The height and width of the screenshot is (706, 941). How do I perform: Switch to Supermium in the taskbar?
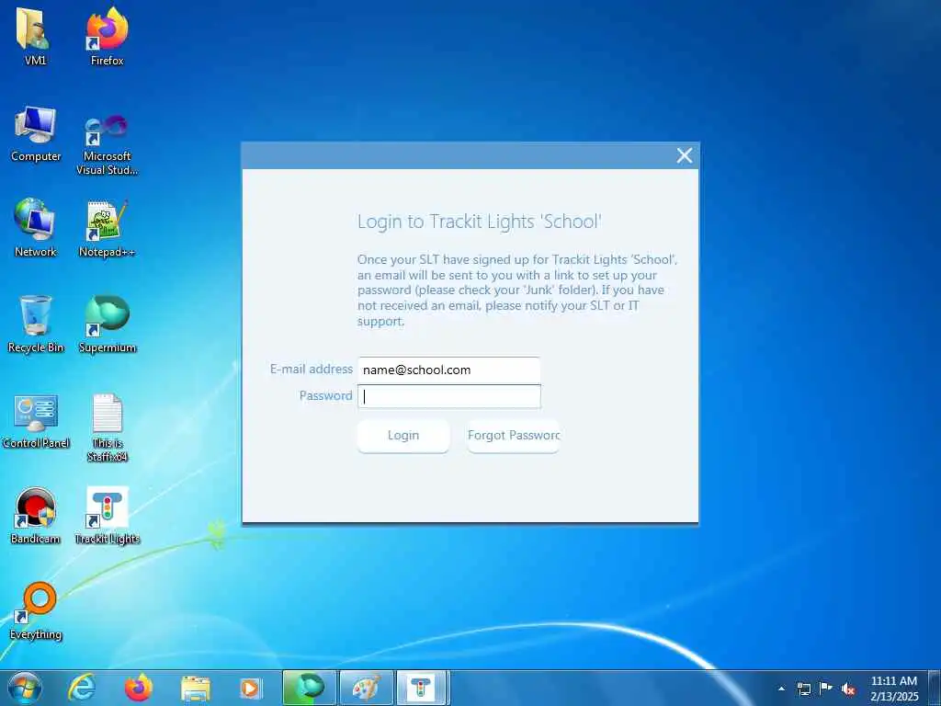309,688
